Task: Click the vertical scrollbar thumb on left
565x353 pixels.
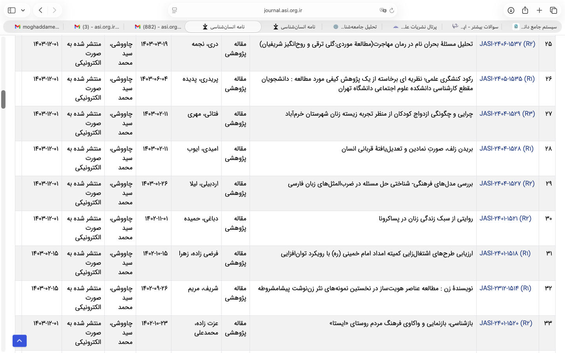Action: (4, 99)
